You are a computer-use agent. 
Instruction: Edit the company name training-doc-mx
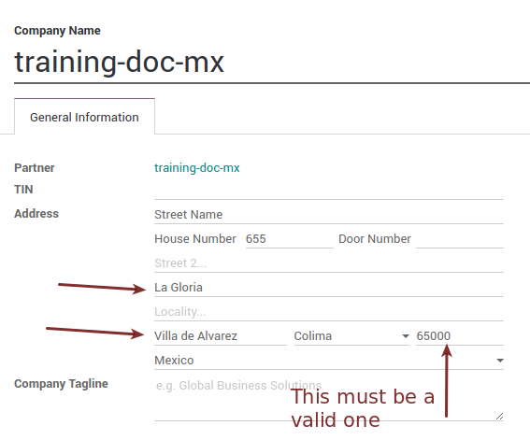point(119,63)
